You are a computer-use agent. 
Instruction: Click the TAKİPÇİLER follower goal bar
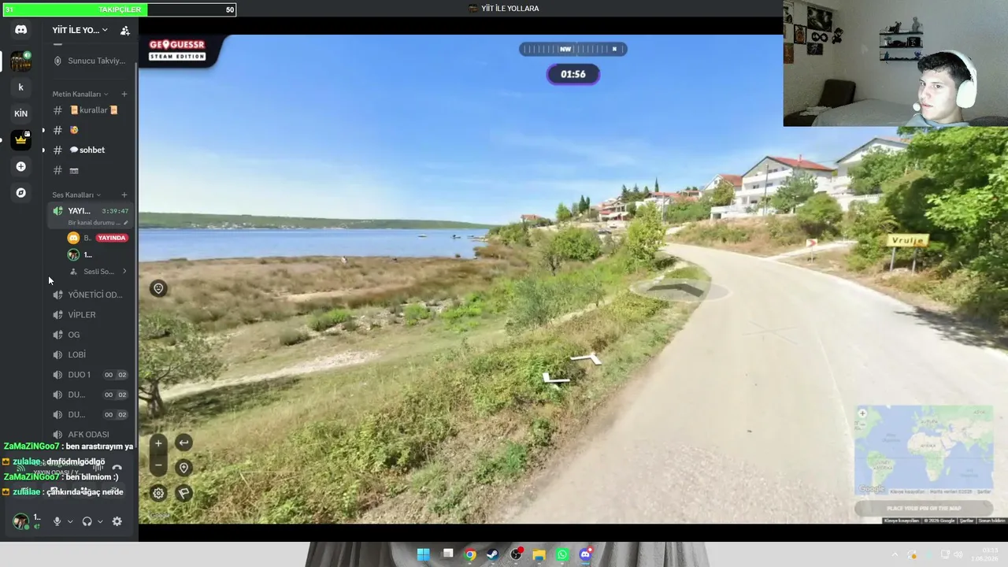(118, 9)
